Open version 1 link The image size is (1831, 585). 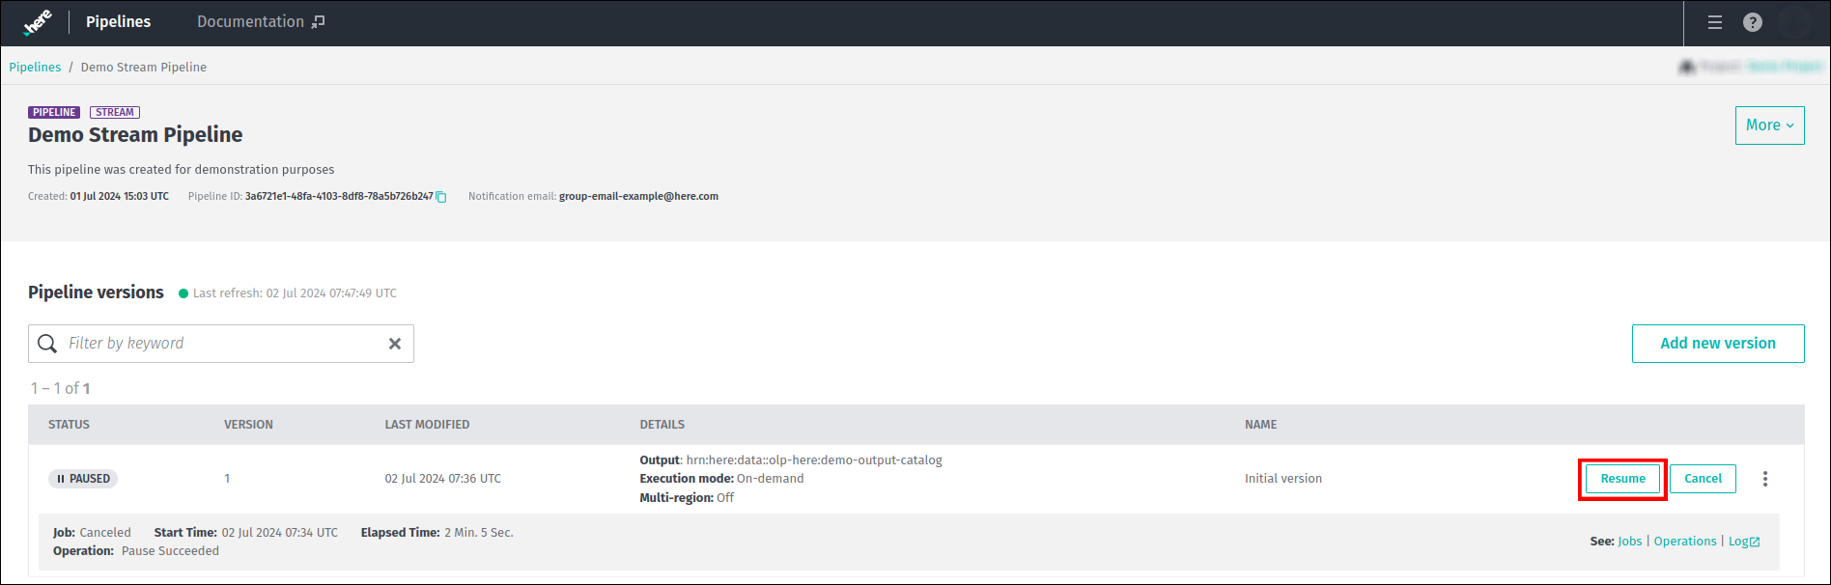[x=227, y=479]
